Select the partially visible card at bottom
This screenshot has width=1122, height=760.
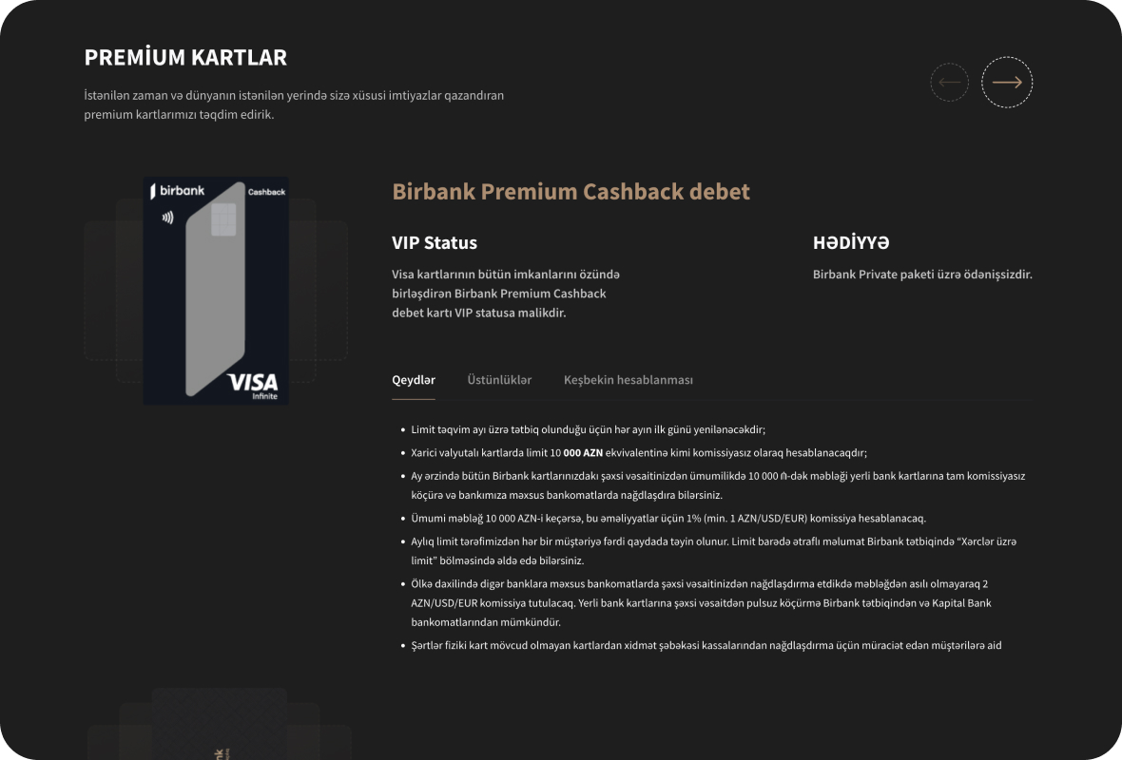pyautogui.click(x=219, y=731)
